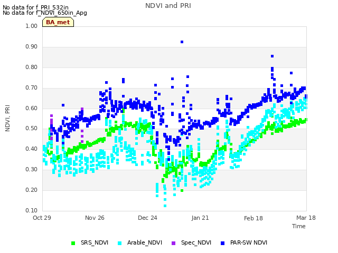
Task: Click the blue PAR-SW point near 0.86
Action: point(273,56)
